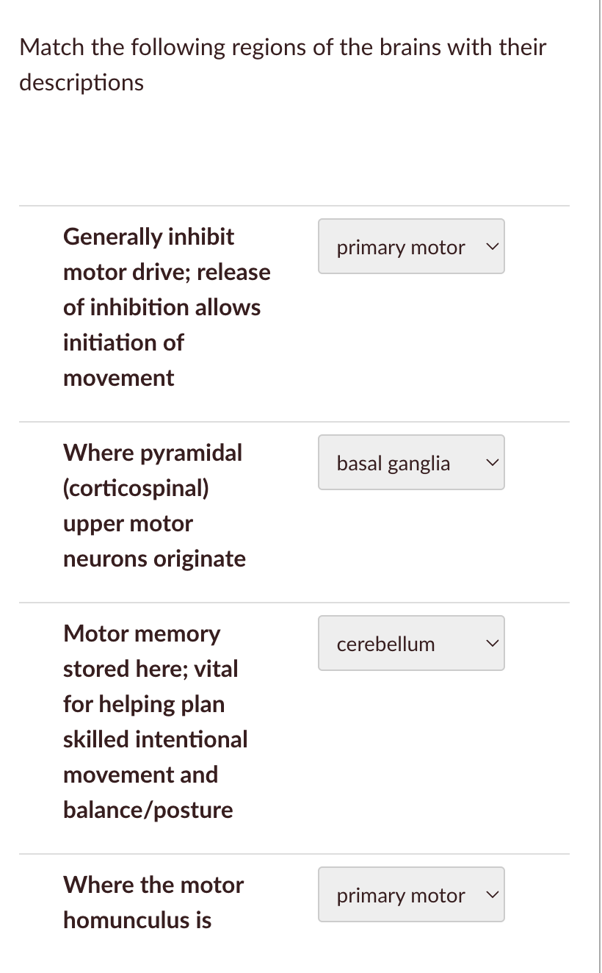Click the word 'balance/posture' in the third description
602x973 pixels.
click(x=148, y=809)
